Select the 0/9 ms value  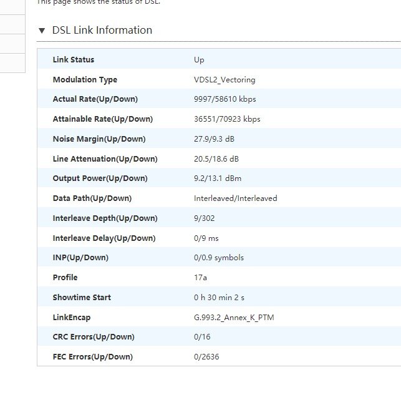[206, 238]
